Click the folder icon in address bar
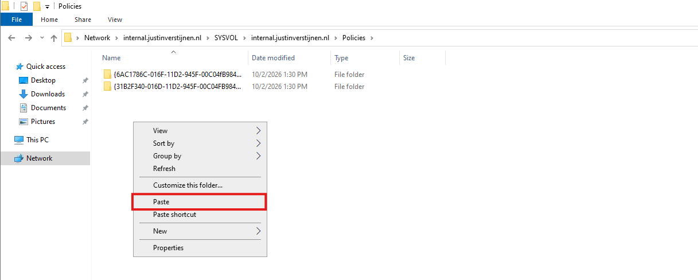The height and width of the screenshot is (280, 698). pos(68,38)
